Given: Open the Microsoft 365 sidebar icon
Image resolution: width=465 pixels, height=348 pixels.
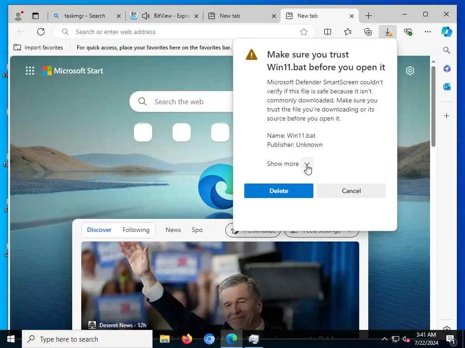Looking at the screenshot, I should pos(447,69).
